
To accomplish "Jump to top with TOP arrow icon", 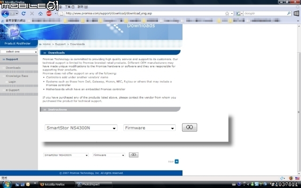I will (x=177, y=162).
